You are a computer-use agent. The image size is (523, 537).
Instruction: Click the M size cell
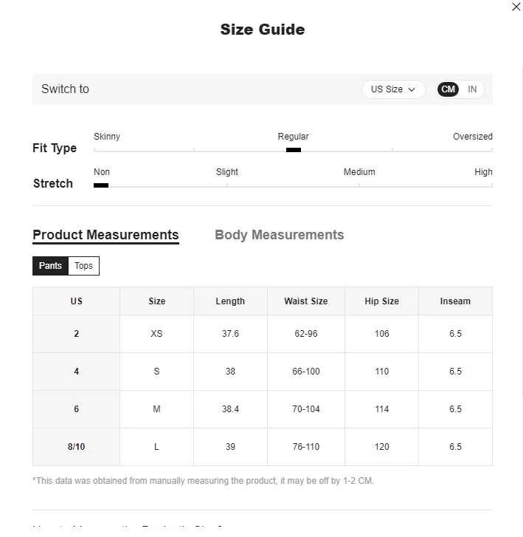coord(156,409)
